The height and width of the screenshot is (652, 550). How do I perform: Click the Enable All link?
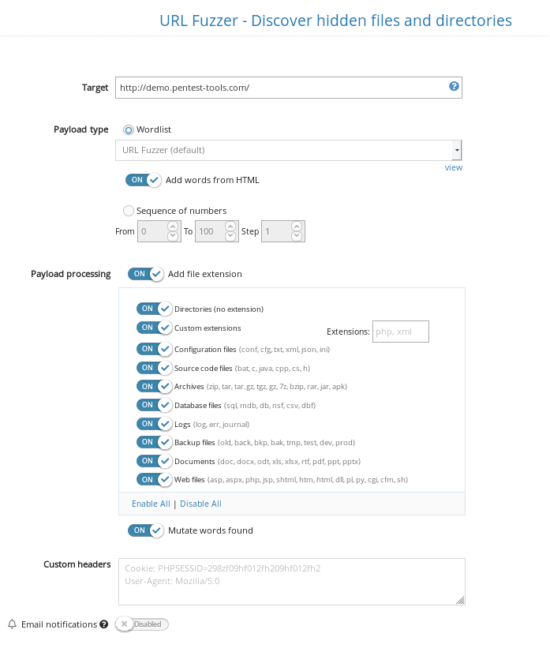click(151, 503)
